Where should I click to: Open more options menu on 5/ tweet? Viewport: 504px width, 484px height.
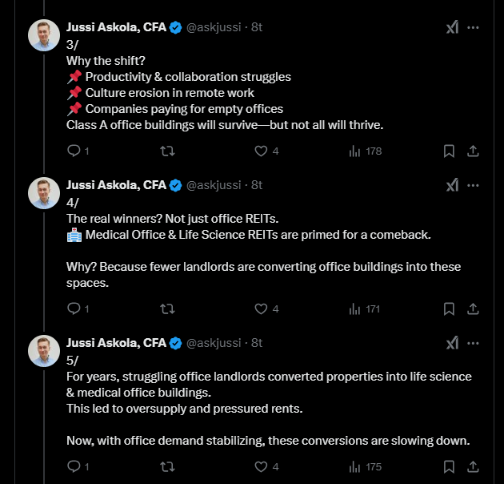coord(473,343)
